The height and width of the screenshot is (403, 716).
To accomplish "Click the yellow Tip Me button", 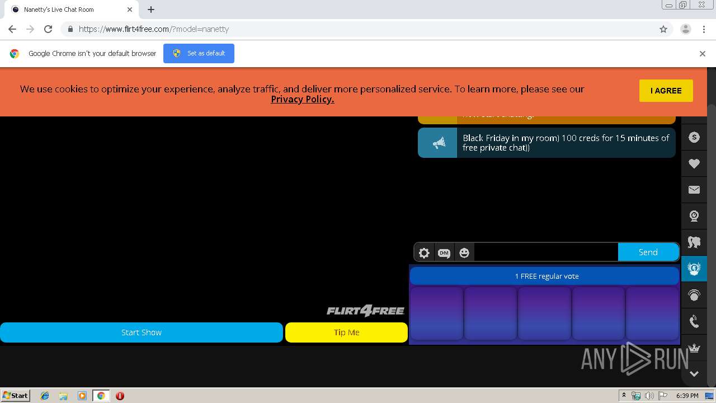I will click(x=346, y=332).
